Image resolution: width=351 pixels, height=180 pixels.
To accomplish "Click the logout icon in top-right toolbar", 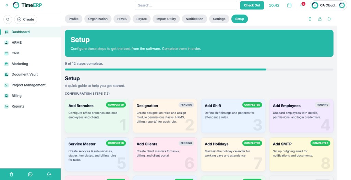I will (329, 19).
